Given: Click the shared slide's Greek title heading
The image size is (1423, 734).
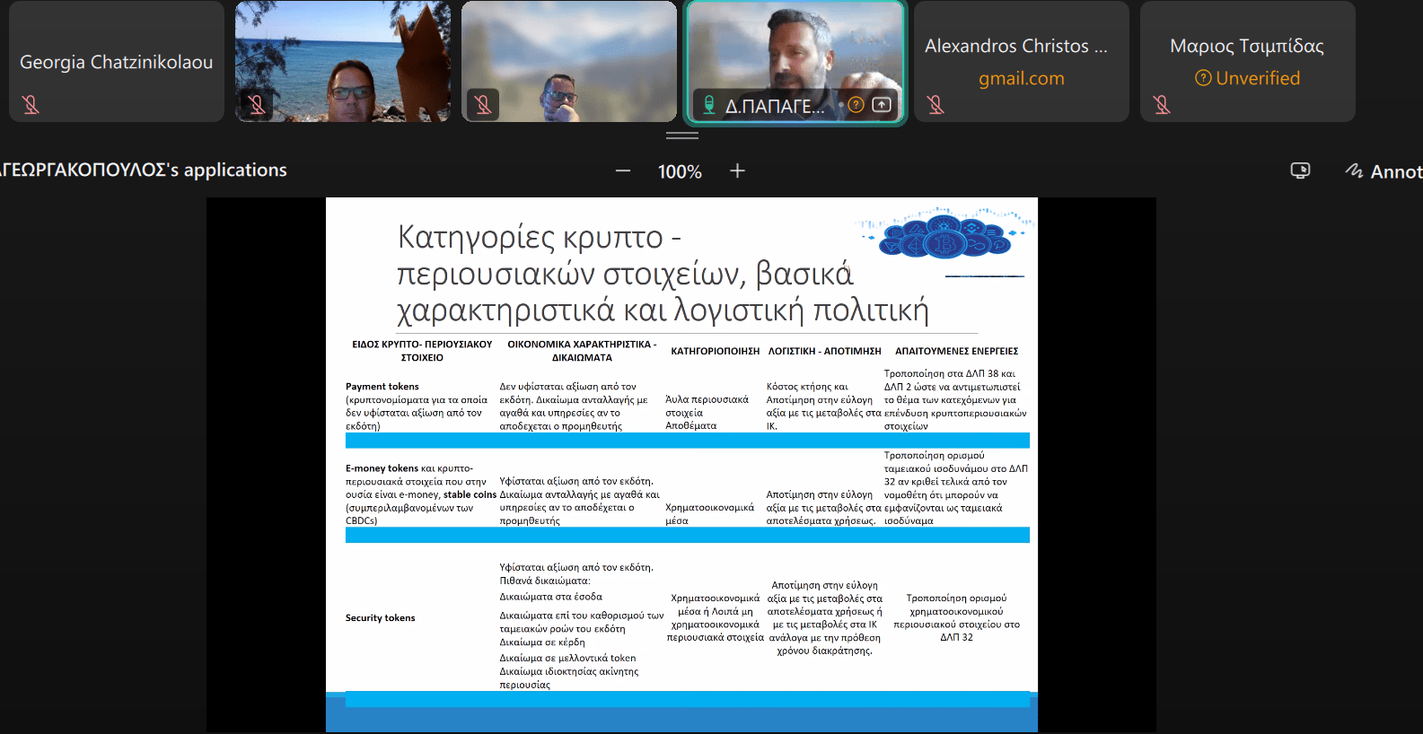Looking at the screenshot, I should pos(663,274).
